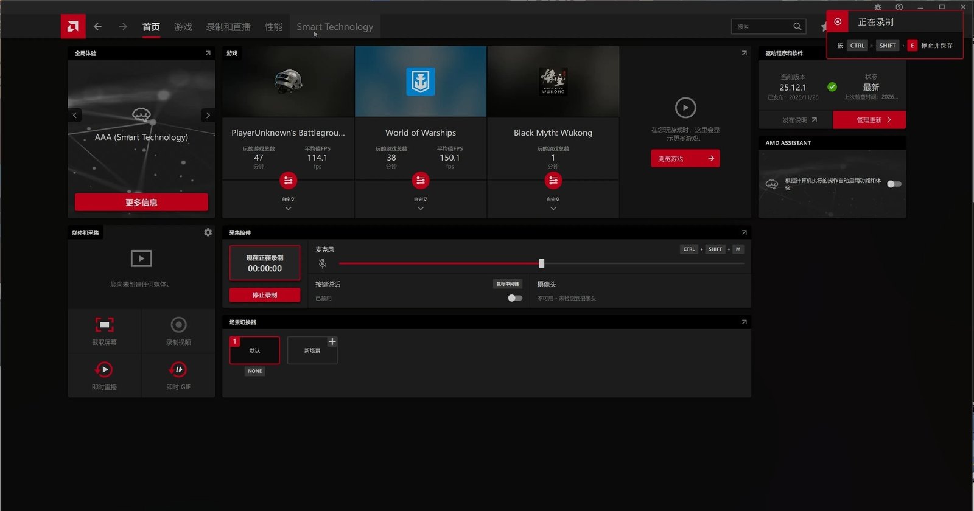This screenshot has height=511, width=974.
Task: Expand the 场景切换器 panel arrow icon
Action: click(x=744, y=322)
